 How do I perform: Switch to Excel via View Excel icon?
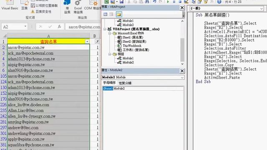(107, 2)
